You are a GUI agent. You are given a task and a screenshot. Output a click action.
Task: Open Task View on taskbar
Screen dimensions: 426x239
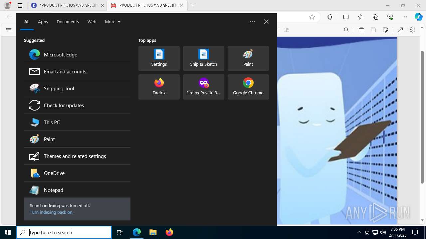120,232
